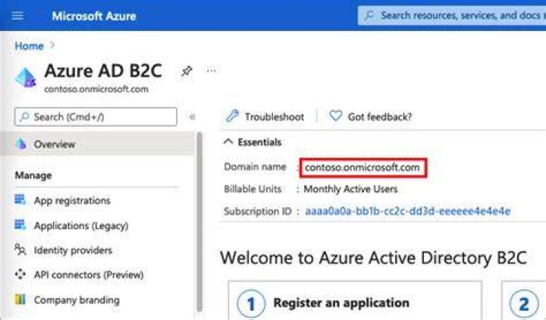Click the Troubleshoot wrench icon
This screenshot has width=546, height=320.
232,115
